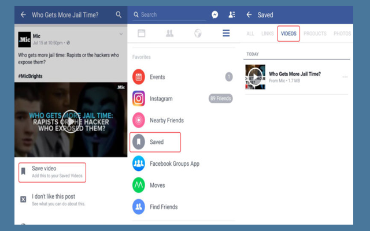Open Saved from the menu list
370x231 pixels.
pyautogui.click(x=156, y=142)
